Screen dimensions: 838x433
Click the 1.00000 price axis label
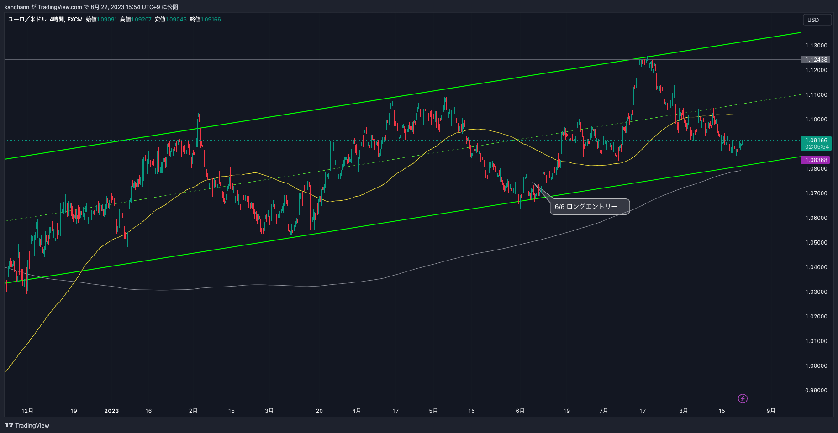[816, 366]
